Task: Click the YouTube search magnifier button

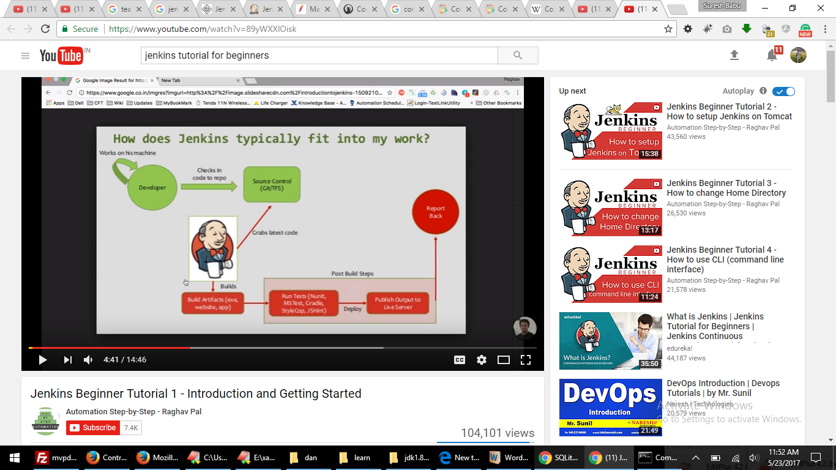Action: tap(518, 55)
